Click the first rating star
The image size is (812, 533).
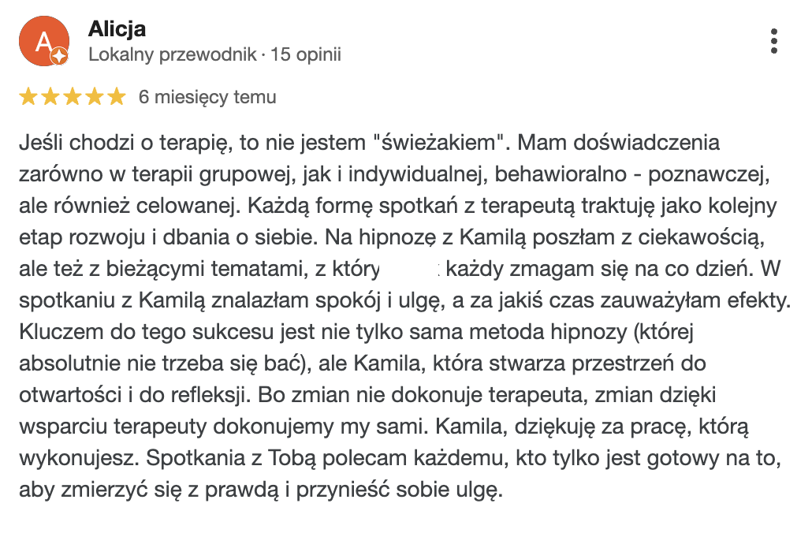coord(28,97)
